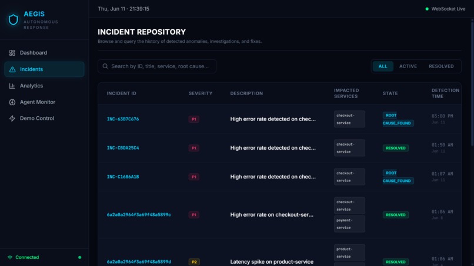Open the Incidents page
Image resolution: width=474 pixels, height=266 pixels.
click(x=45, y=69)
